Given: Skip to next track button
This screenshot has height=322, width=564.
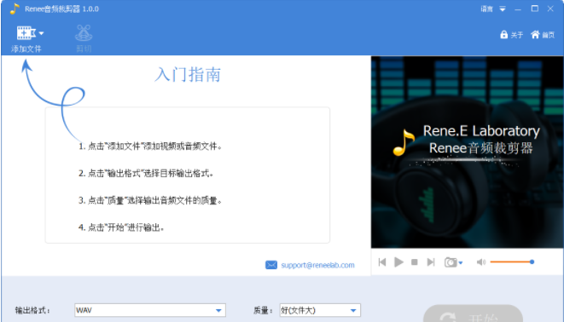Looking at the screenshot, I should tap(431, 262).
